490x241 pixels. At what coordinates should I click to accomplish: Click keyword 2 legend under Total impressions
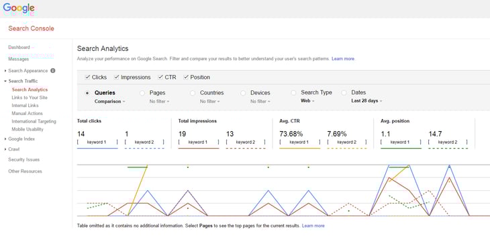pyautogui.click(x=245, y=142)
